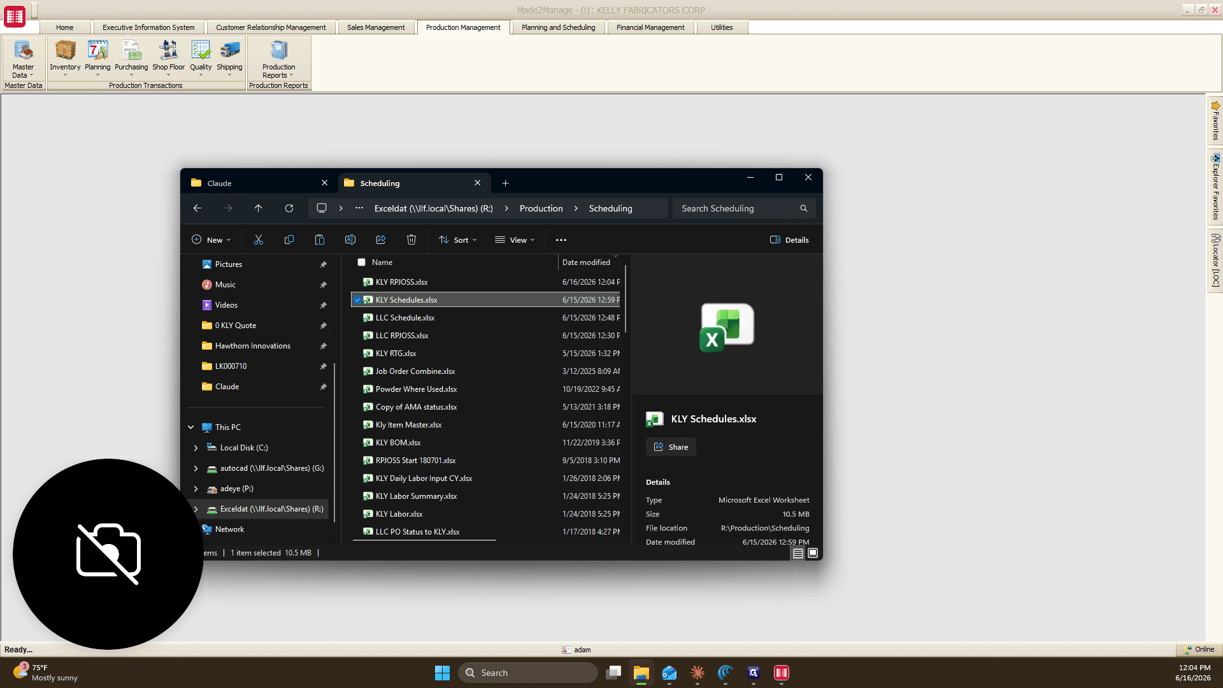Toggle the Details pane button
The image size is (1223, 688).
(789, 240)
